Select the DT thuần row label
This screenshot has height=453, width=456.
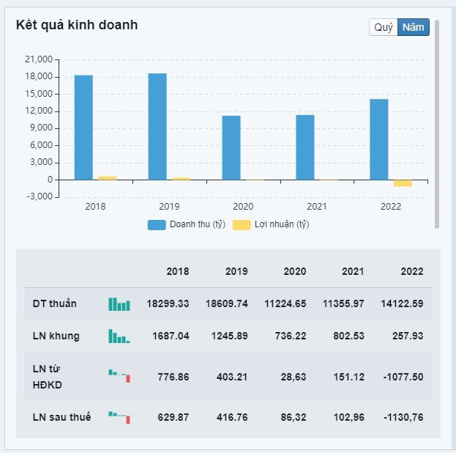pos(54,303)
